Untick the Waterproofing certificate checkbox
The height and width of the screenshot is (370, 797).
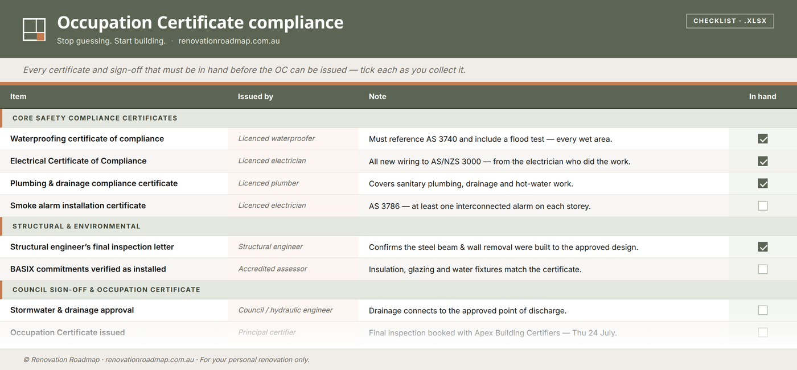(763, 139)
